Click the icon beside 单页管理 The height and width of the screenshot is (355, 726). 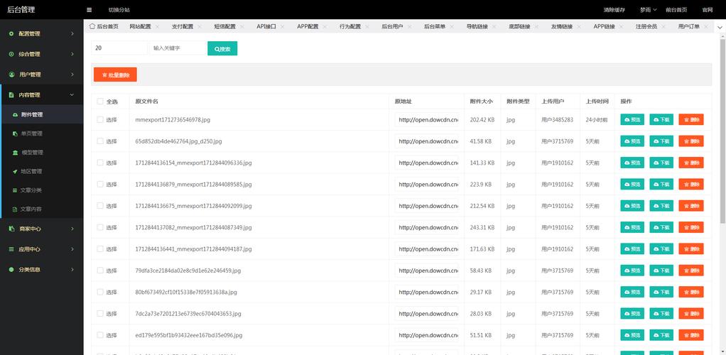(16, 133)
